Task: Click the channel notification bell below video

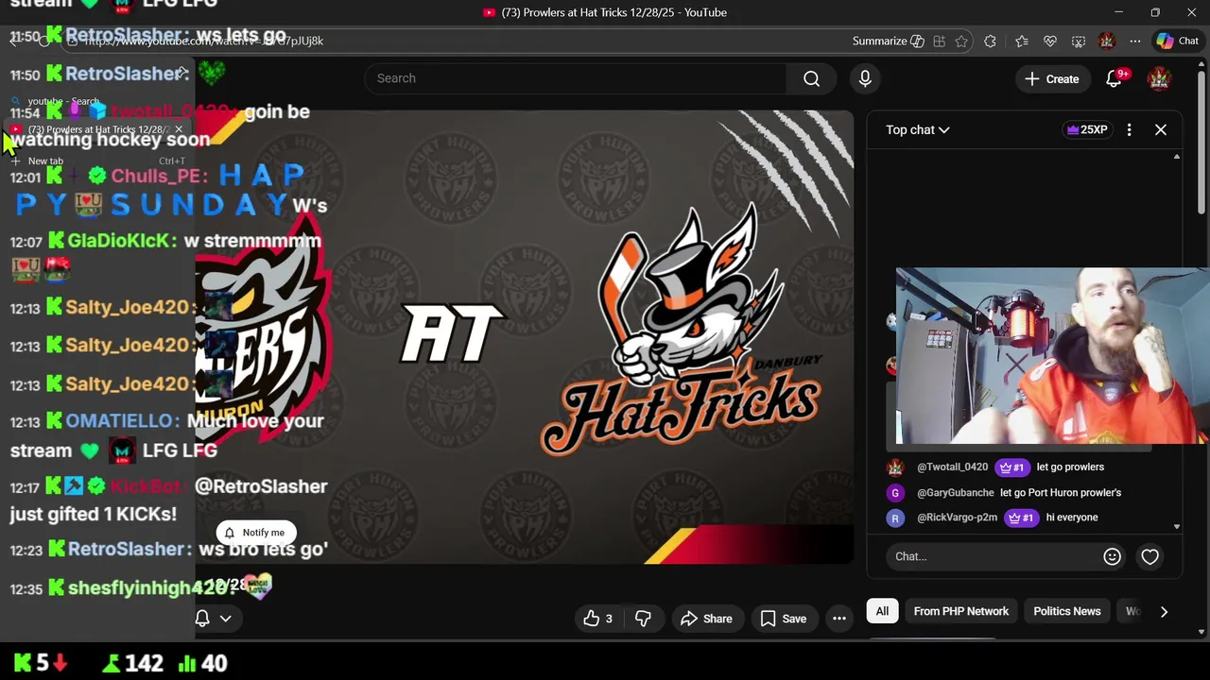Action: [202, 619]
